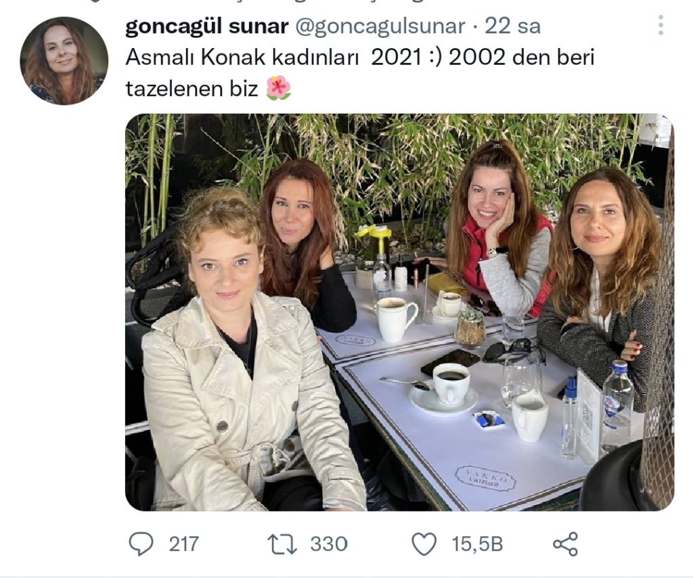
Task: Click the 15,5B likes count
Action: point(477,543)
